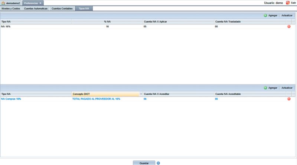Click Cuenta IVA Acreditable column header
This screenshot has height=165, width=297.
tap(250, 94)
